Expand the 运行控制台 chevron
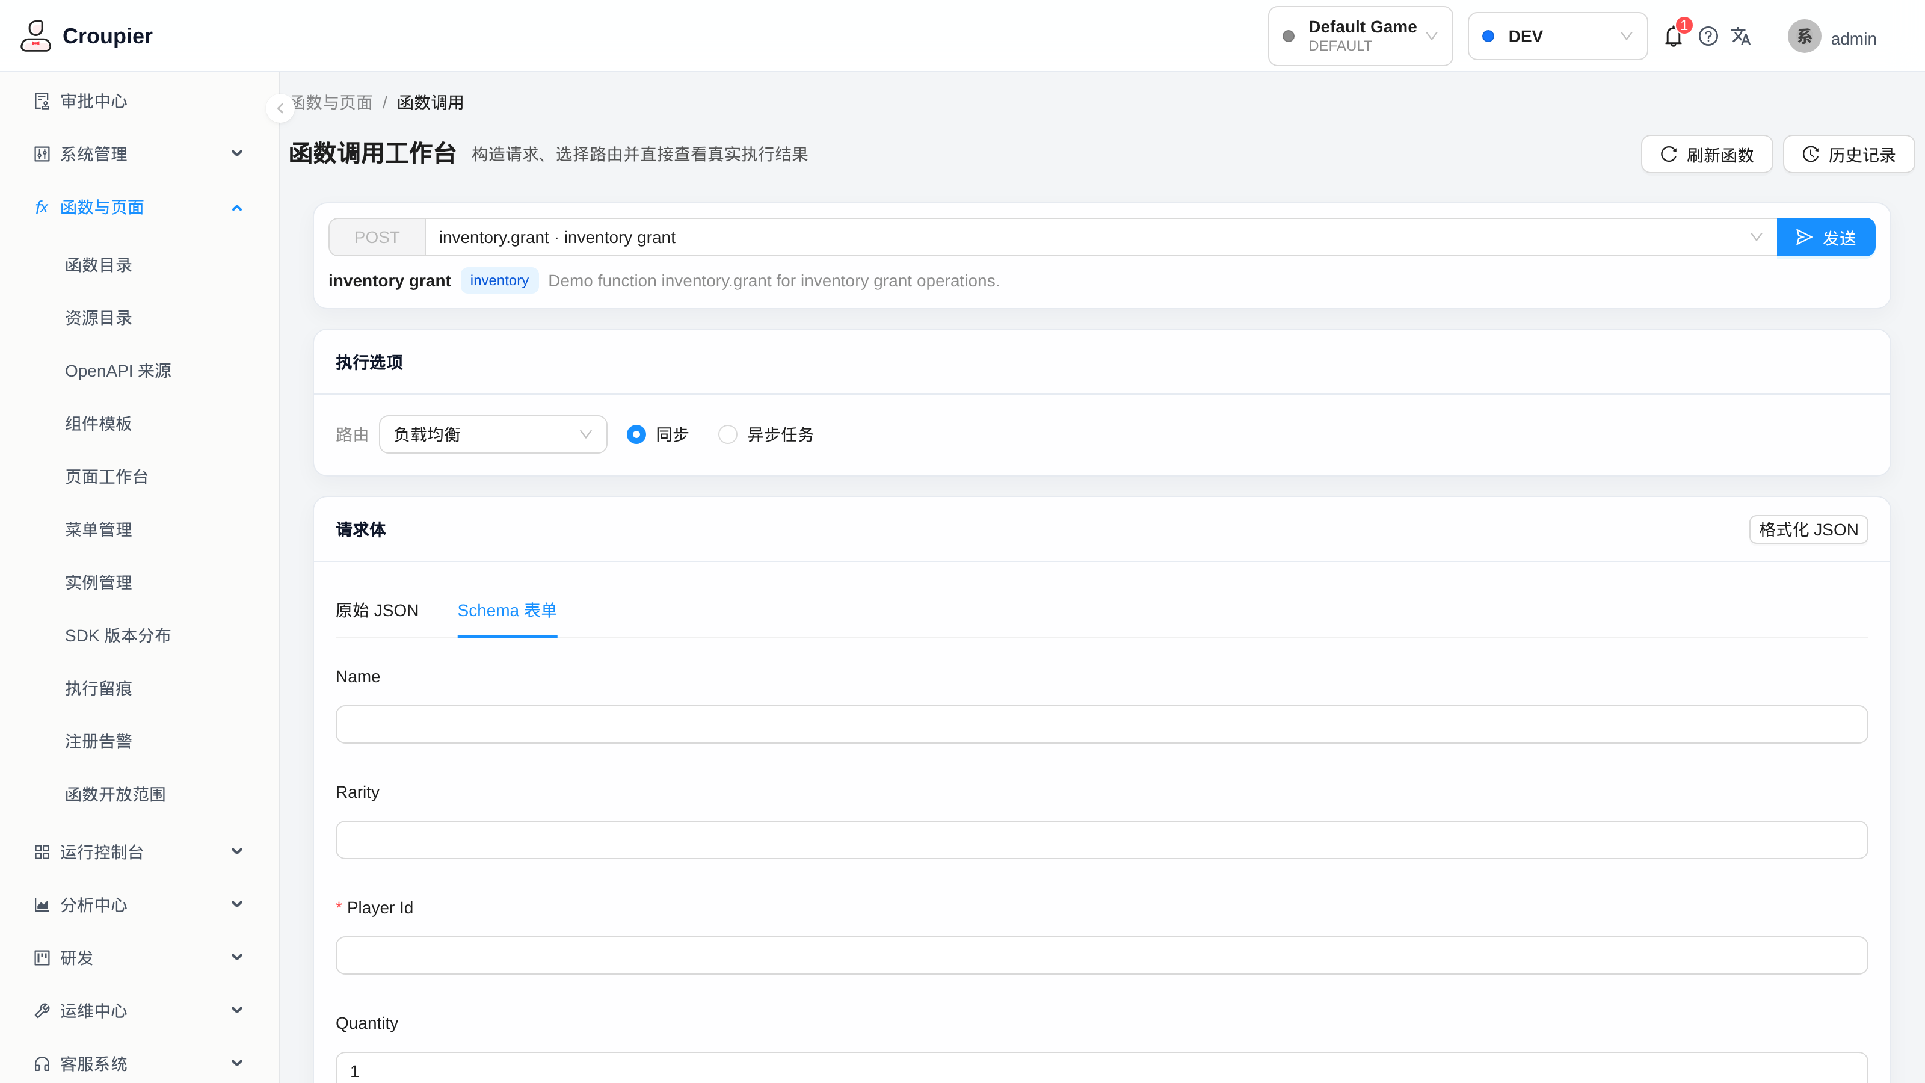The image size is (1925, 1083). (x=237, y=852)
